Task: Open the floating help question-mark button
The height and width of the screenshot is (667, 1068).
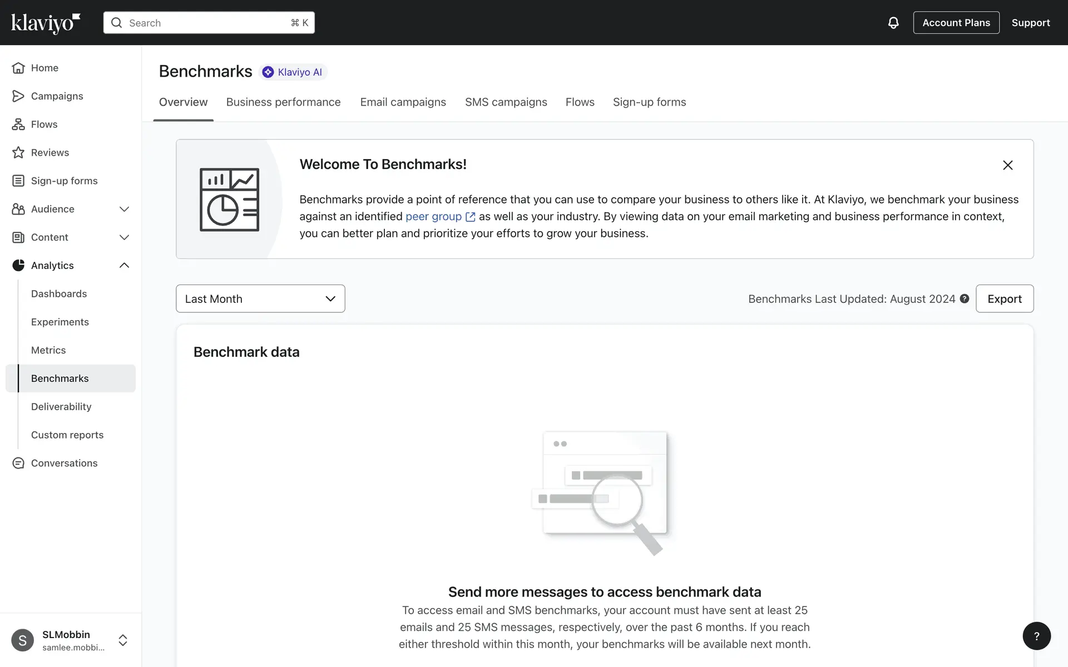Action: click(1036, 636)
